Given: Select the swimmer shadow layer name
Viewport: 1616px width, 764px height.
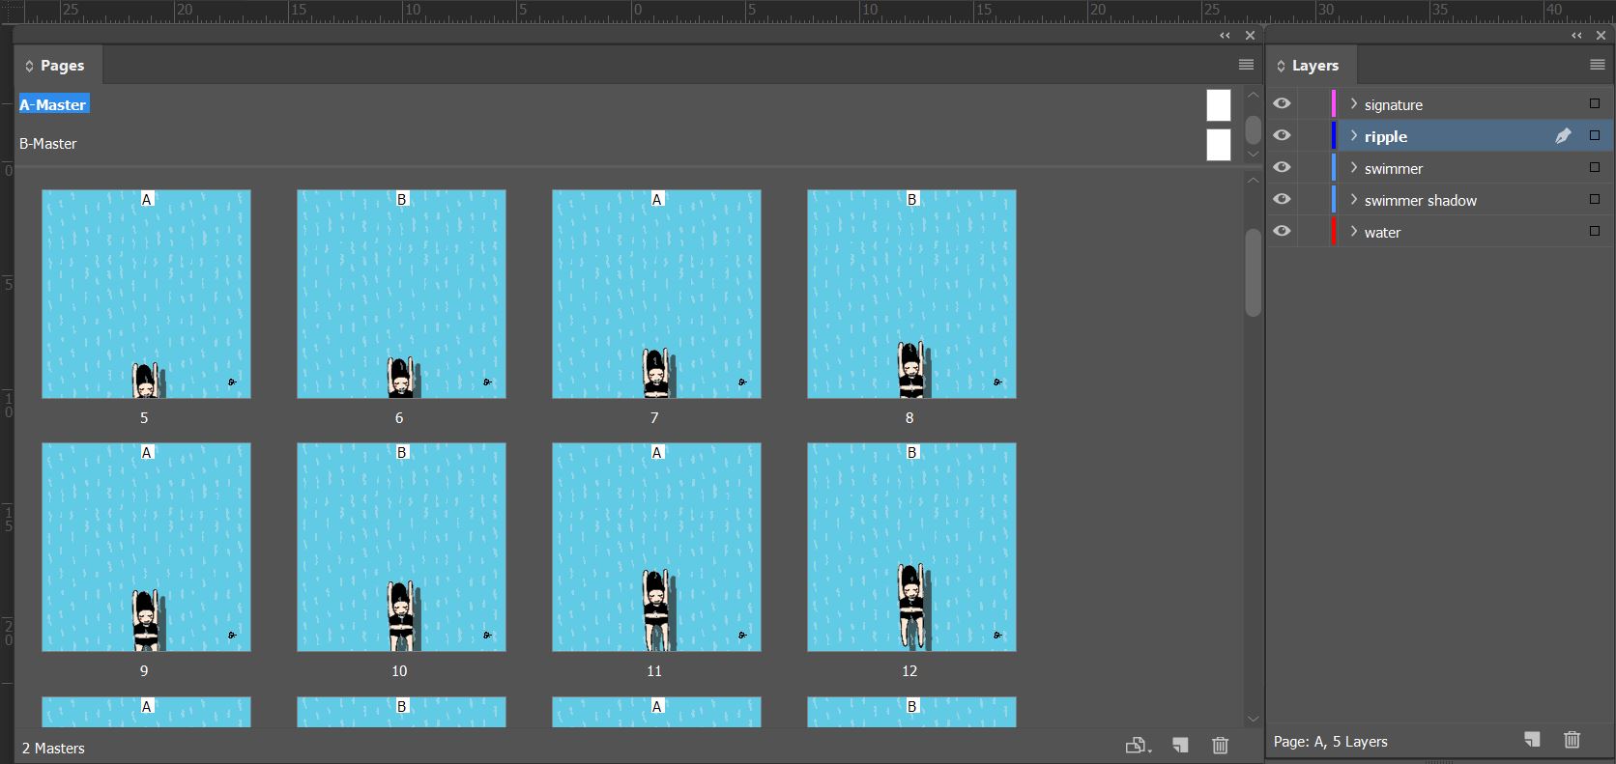Looking at the screenshot, I should click(1420, 200).
